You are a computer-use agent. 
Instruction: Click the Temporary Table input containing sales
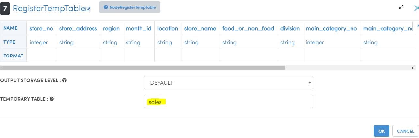229,101
